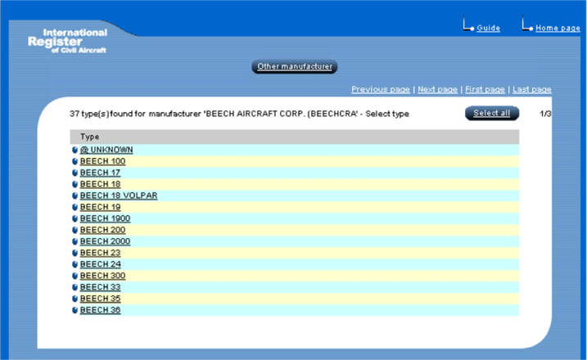Select the BEECH 23 type link
The image size is (587, 360).
tap(100, 253)
